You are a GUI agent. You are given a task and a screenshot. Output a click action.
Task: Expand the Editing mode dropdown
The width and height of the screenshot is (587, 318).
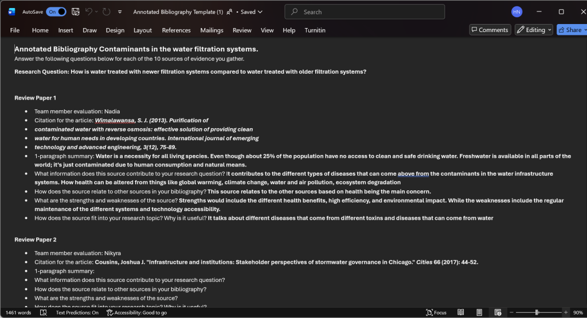[x=534, y=30]
